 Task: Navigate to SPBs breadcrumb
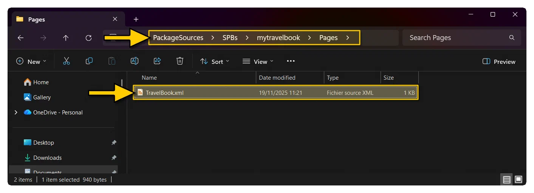point(230,38)
